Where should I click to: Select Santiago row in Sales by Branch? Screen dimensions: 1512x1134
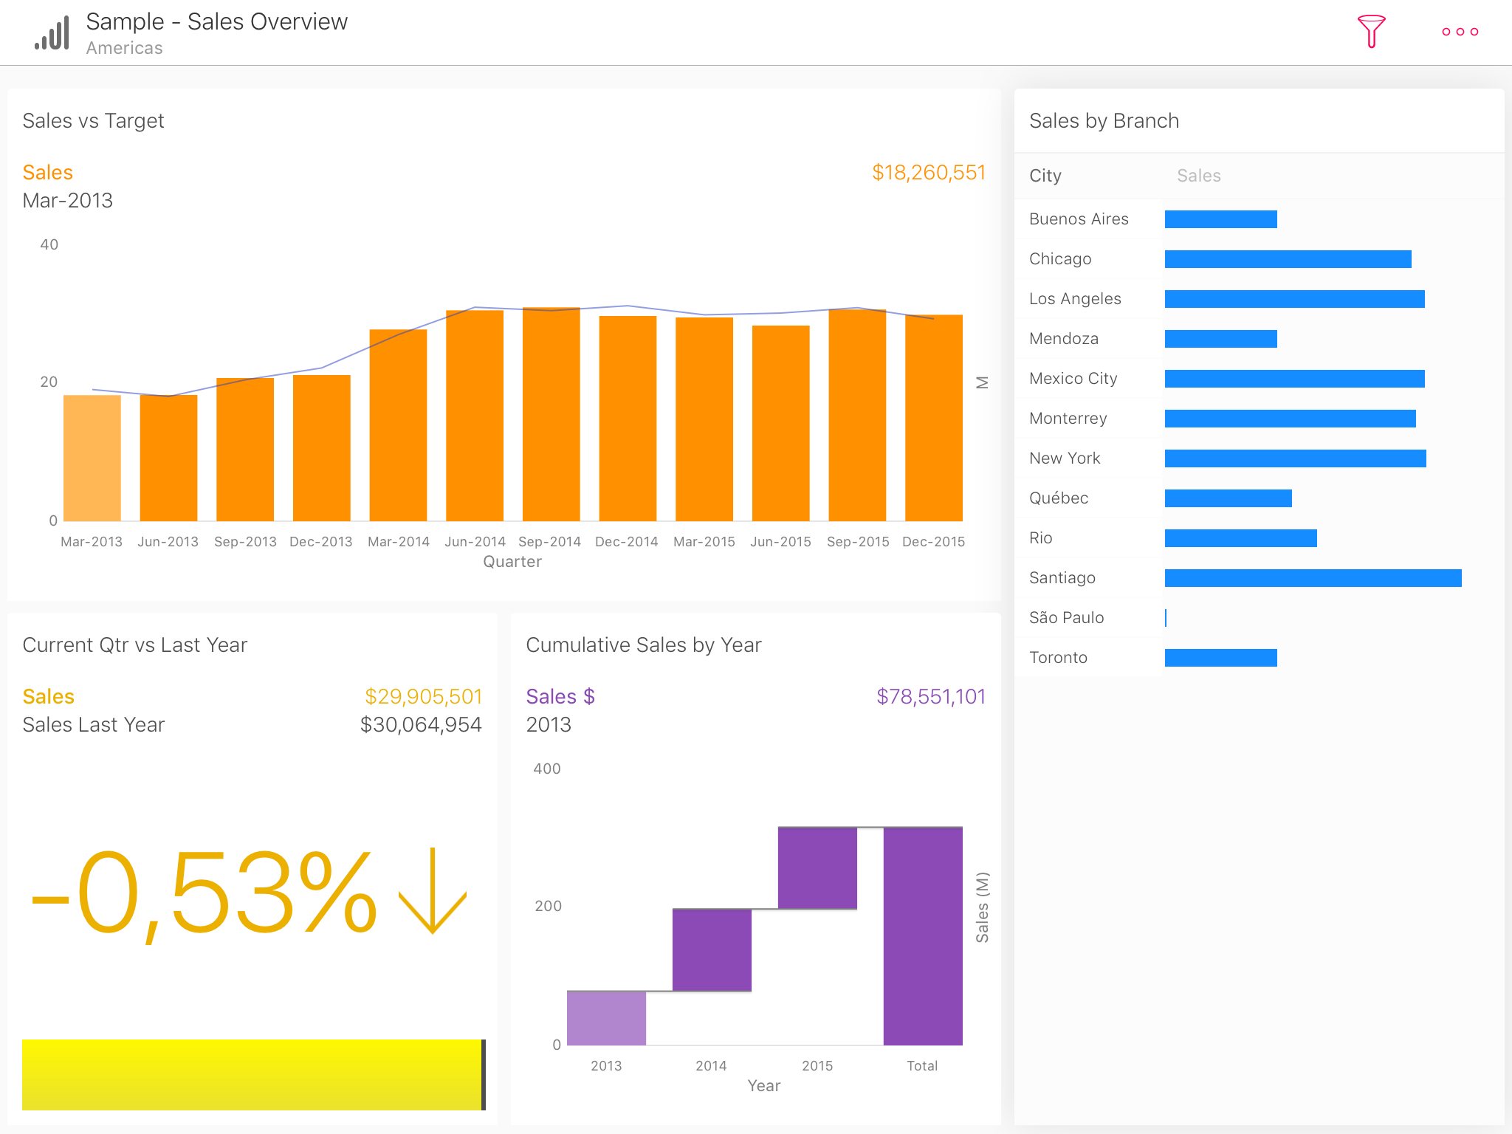pos(1062,578)
